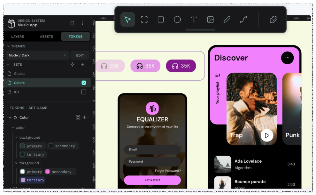316x195 pixels.
Task: Collapse the background token group
Action: [16, 137]
